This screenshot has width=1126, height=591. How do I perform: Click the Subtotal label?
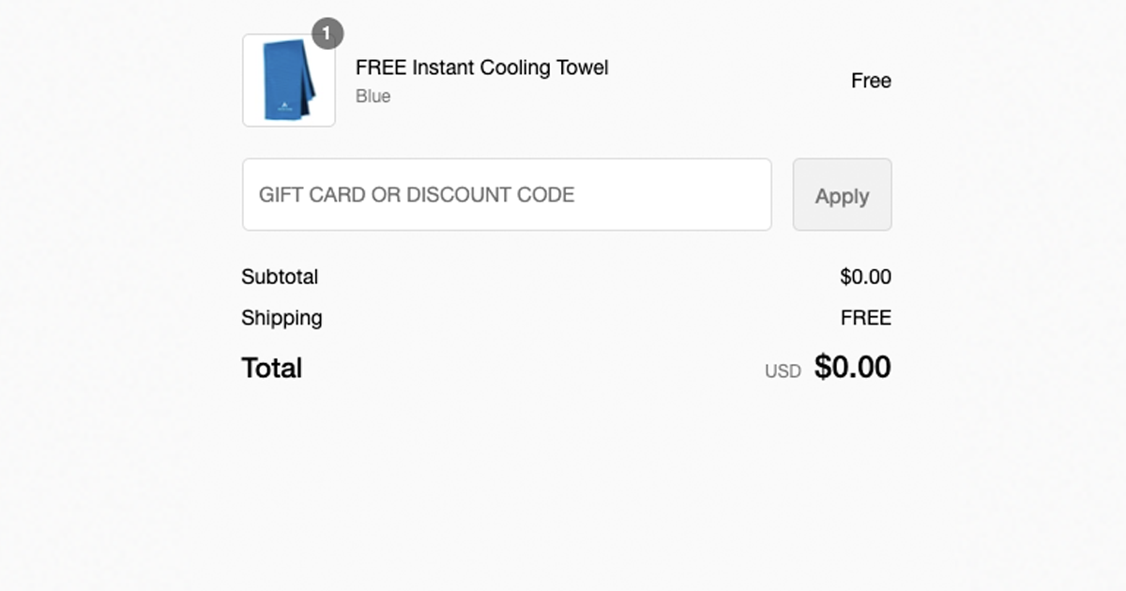[280, 277]
